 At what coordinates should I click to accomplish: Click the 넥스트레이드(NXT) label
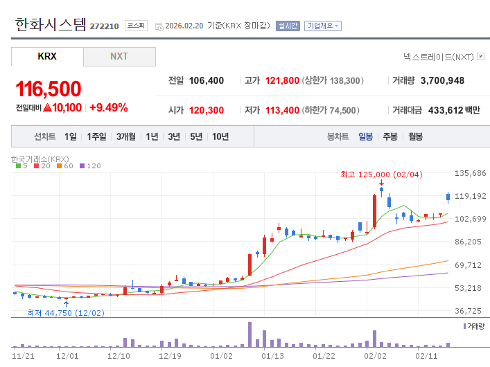439,57
